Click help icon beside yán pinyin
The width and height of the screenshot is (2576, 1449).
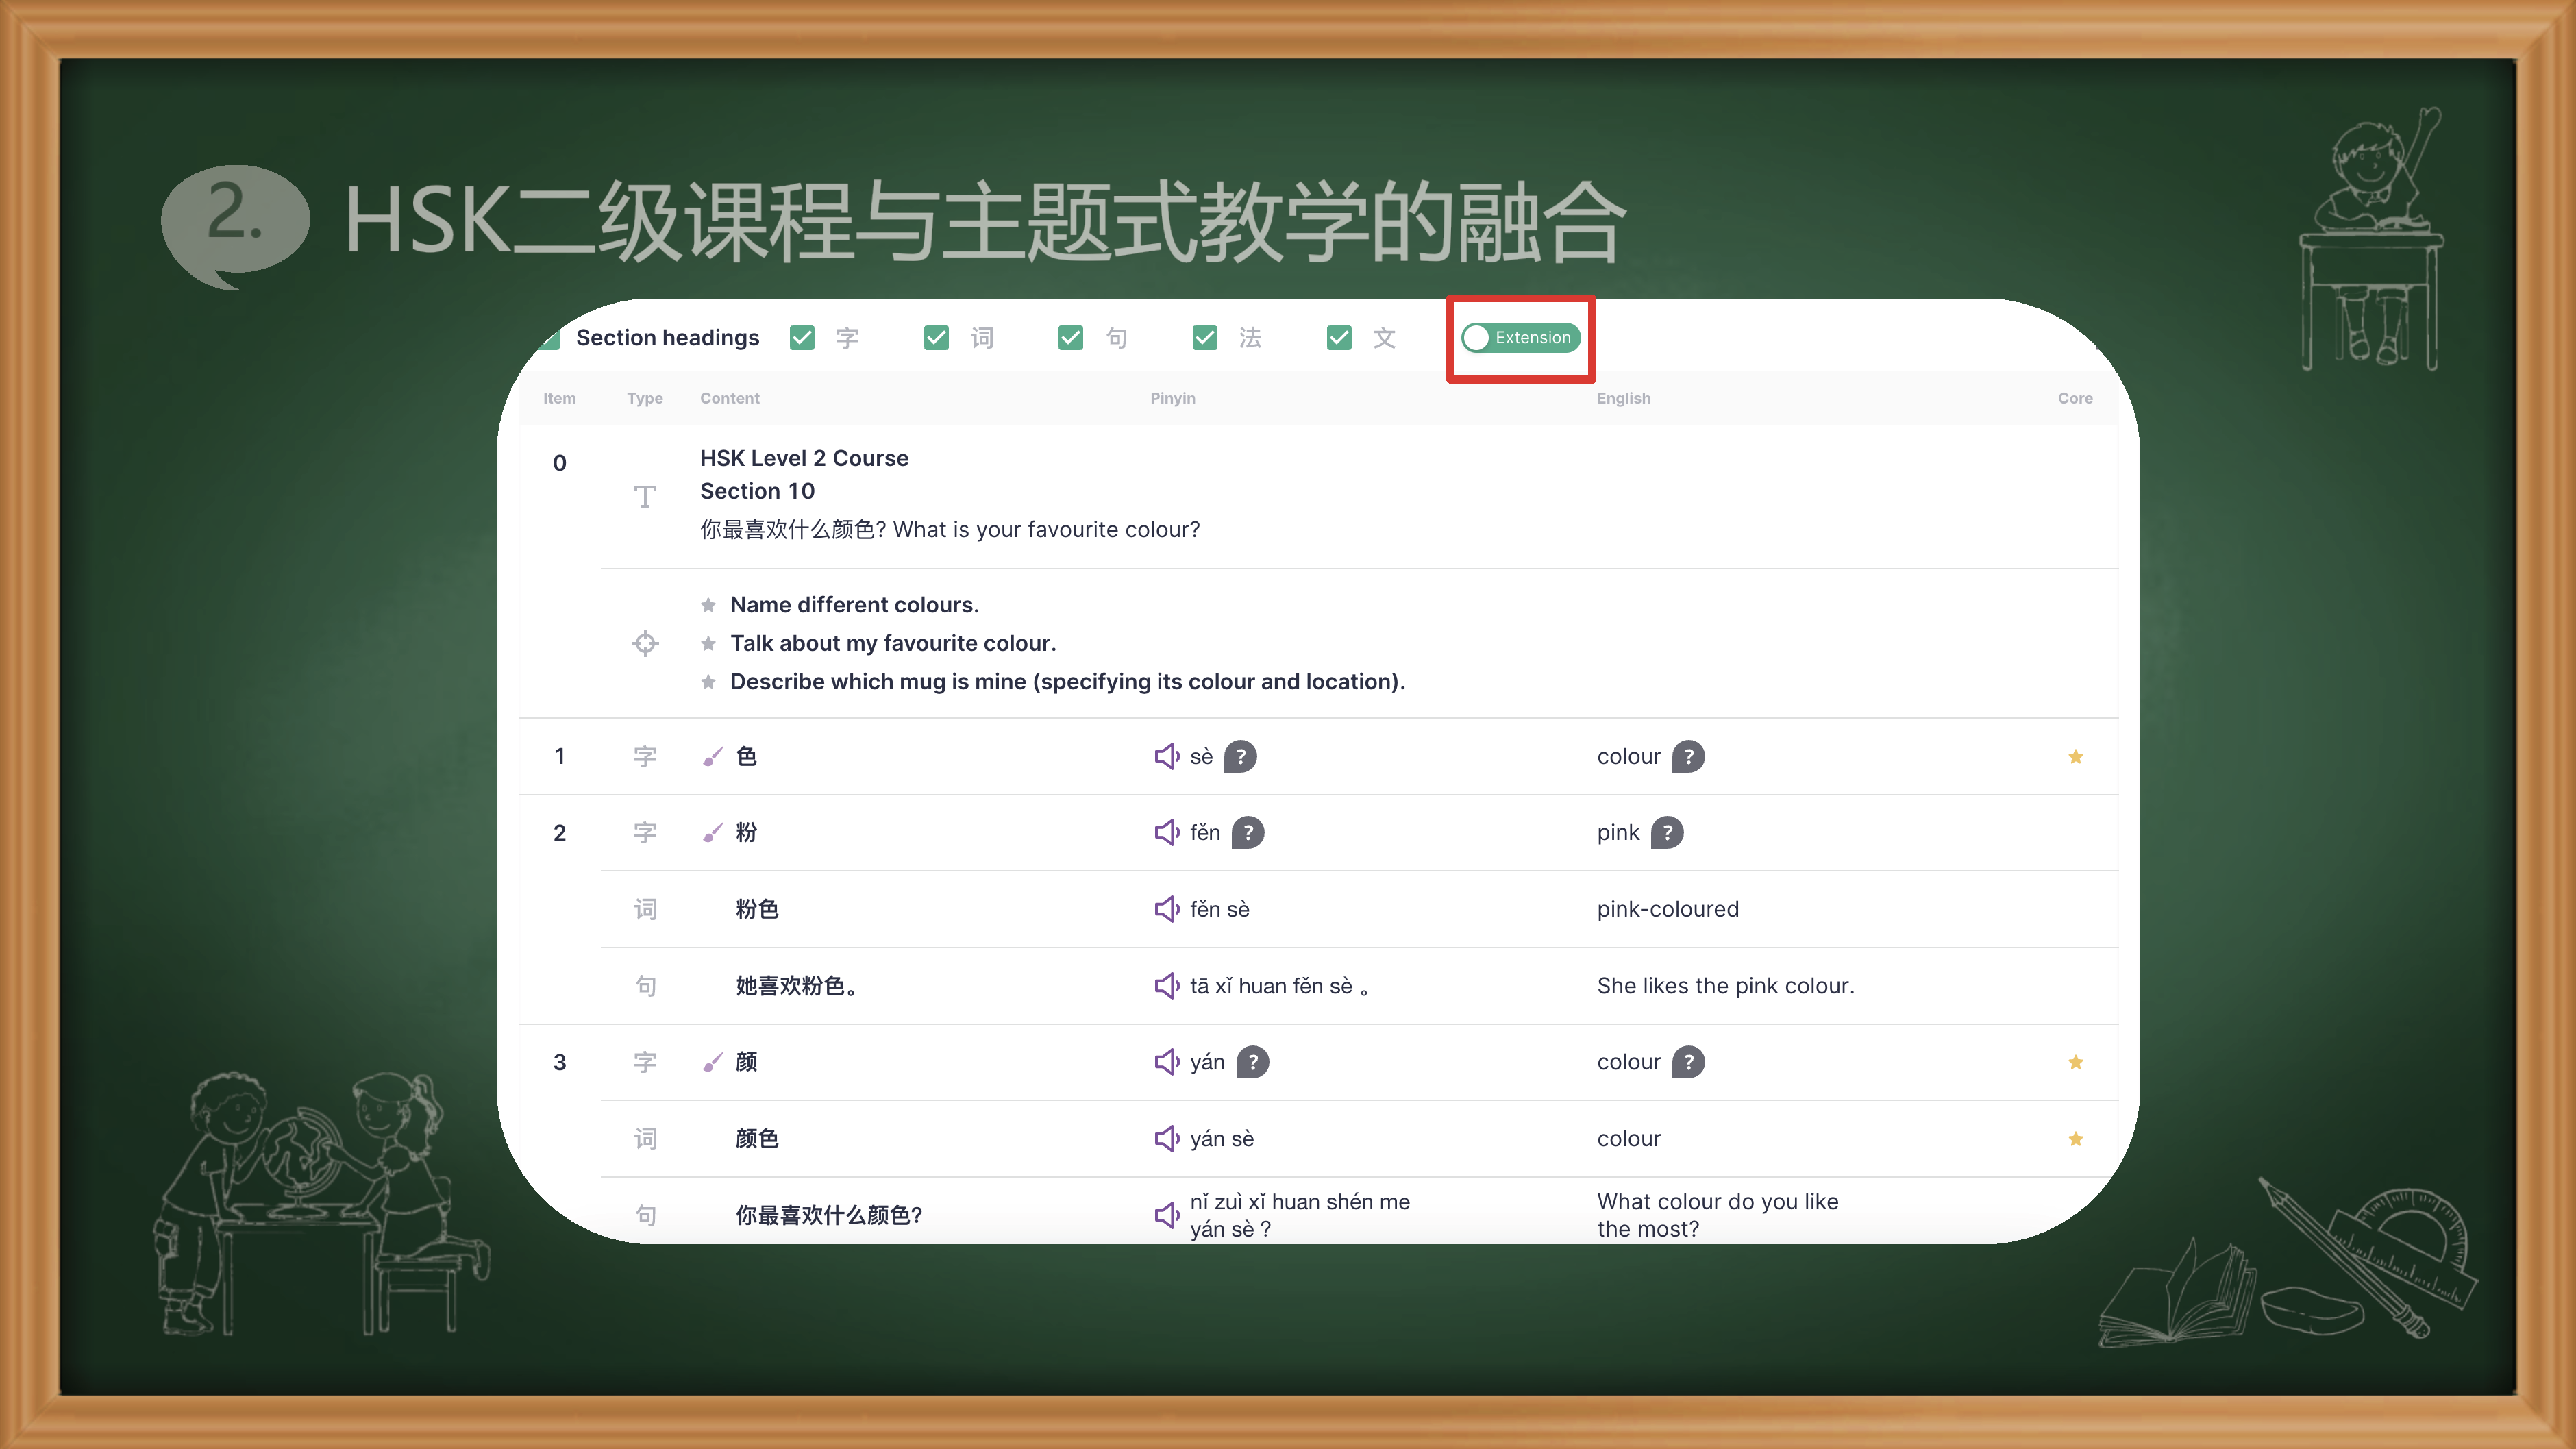(1252, 1062)
